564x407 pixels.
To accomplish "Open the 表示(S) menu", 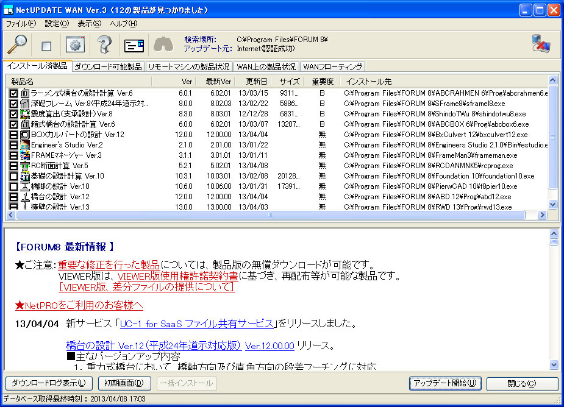I will [x=89, y=24].
